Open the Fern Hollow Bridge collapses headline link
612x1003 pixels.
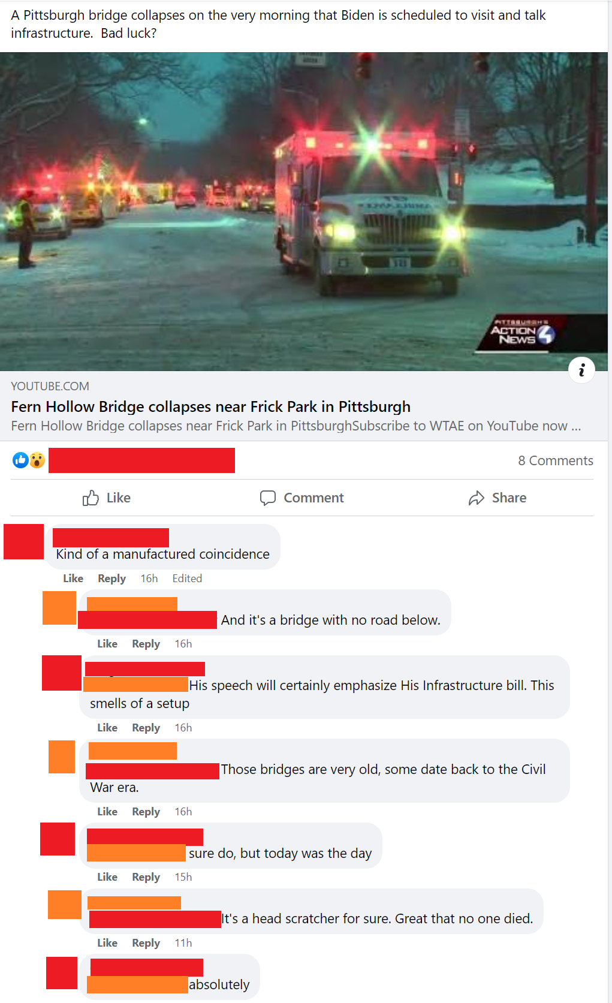pyautogui.click(x=211, y=406)
